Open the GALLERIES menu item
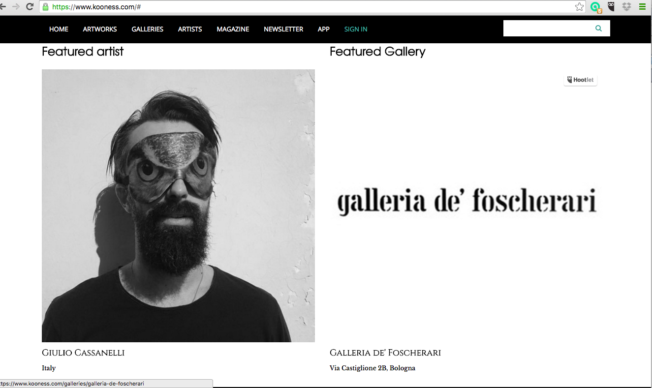This screenshot has height=388, width=652. tap(148, 29)
